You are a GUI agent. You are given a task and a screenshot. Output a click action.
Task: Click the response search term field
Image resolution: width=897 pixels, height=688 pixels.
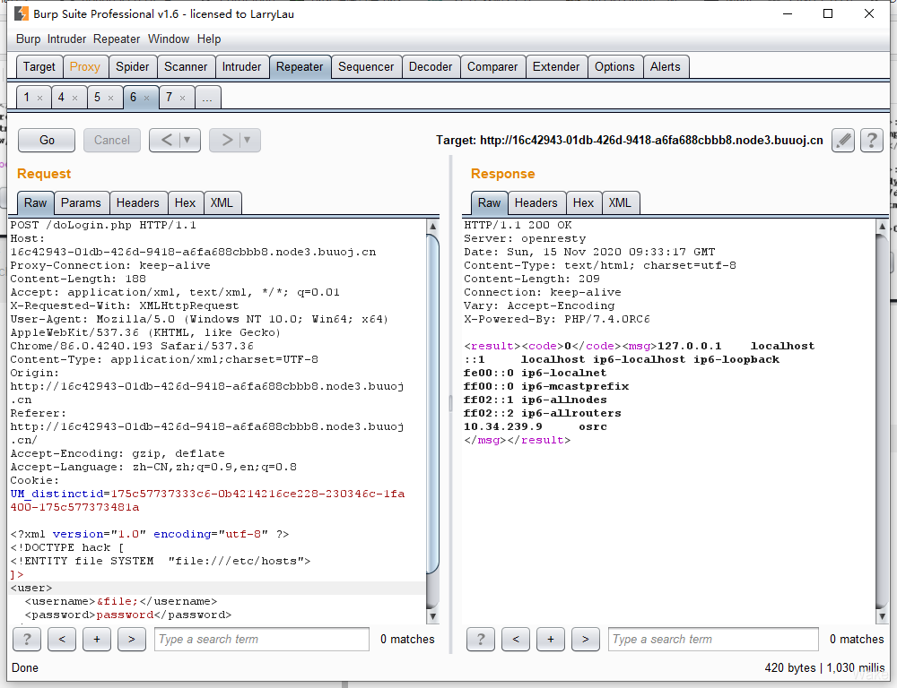point(713,639)
